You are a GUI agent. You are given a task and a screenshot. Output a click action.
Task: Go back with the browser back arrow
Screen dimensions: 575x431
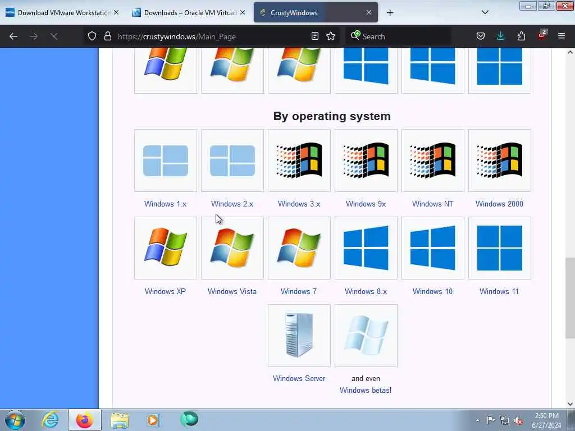click(x=13, y=36)
